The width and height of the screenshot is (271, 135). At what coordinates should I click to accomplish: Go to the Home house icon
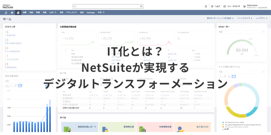point(18,12)
